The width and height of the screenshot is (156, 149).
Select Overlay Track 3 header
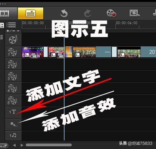click(x=13, y=76)
